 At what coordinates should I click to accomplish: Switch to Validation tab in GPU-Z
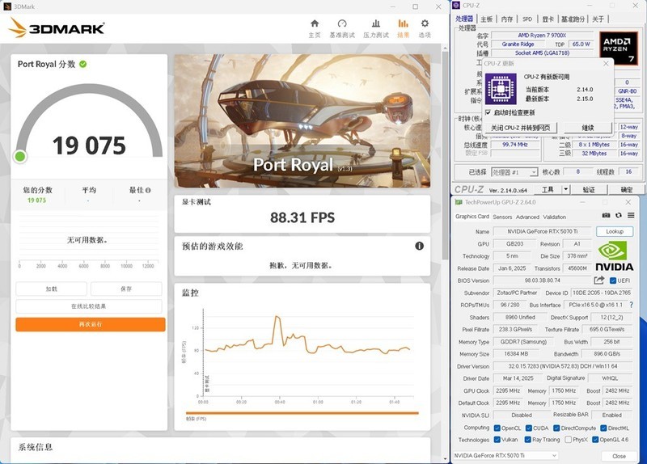[x=554, y=217]
